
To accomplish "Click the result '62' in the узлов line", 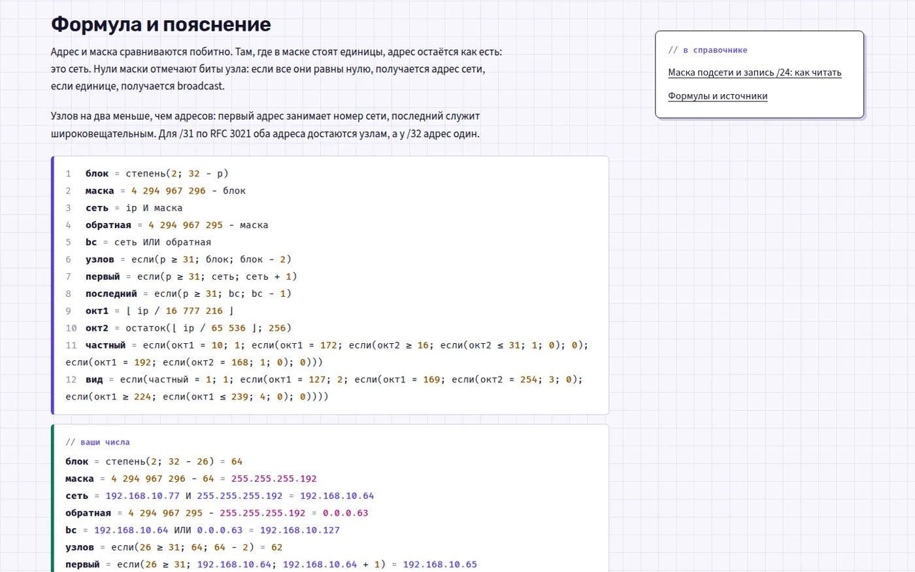I will [x=277, y=547].
